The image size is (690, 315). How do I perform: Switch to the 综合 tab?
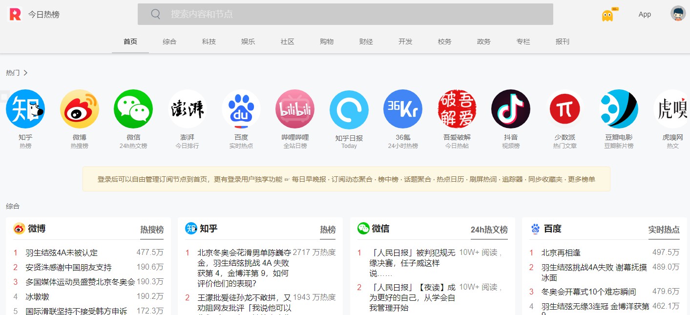pyautogui.click(x=169, y=42)
